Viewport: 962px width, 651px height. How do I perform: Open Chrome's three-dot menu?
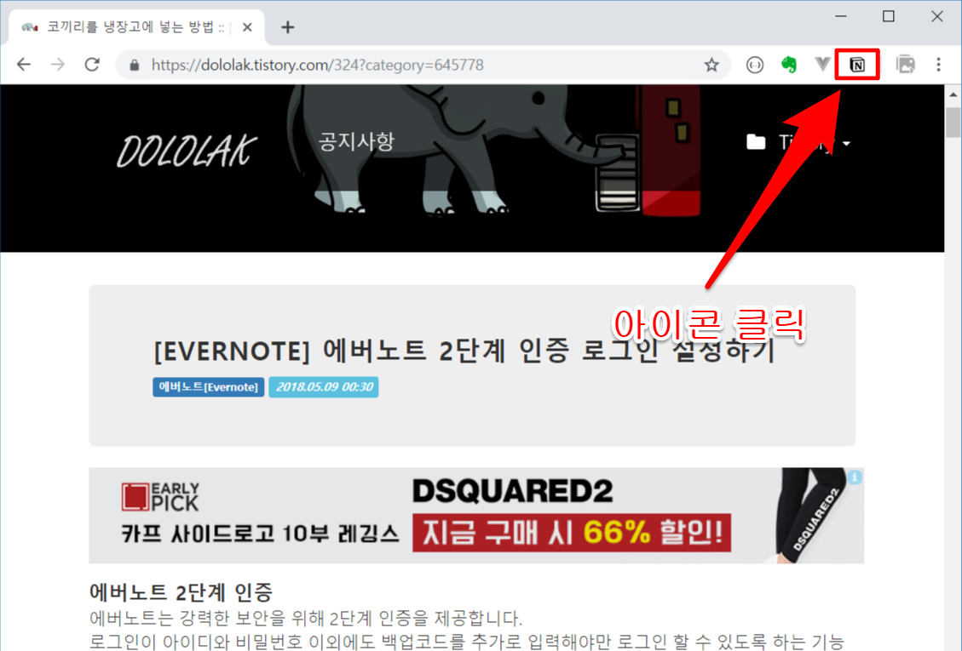coord(938,65)
